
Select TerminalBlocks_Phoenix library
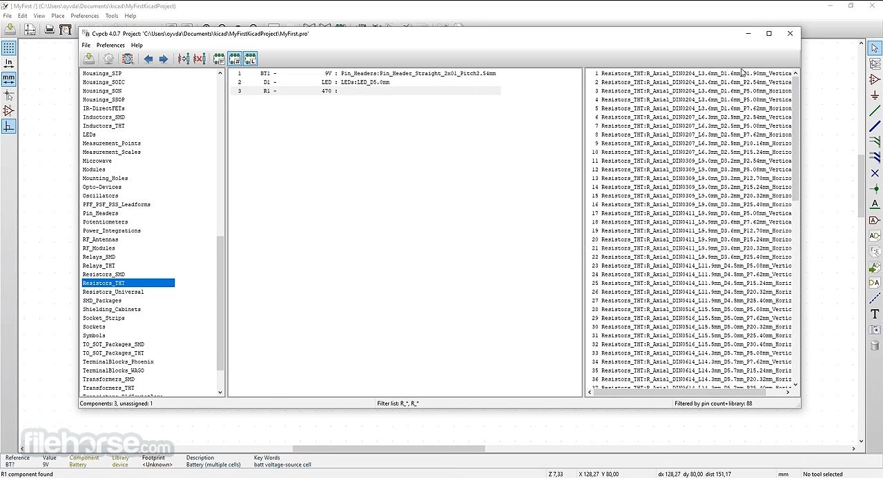(118, 362)
